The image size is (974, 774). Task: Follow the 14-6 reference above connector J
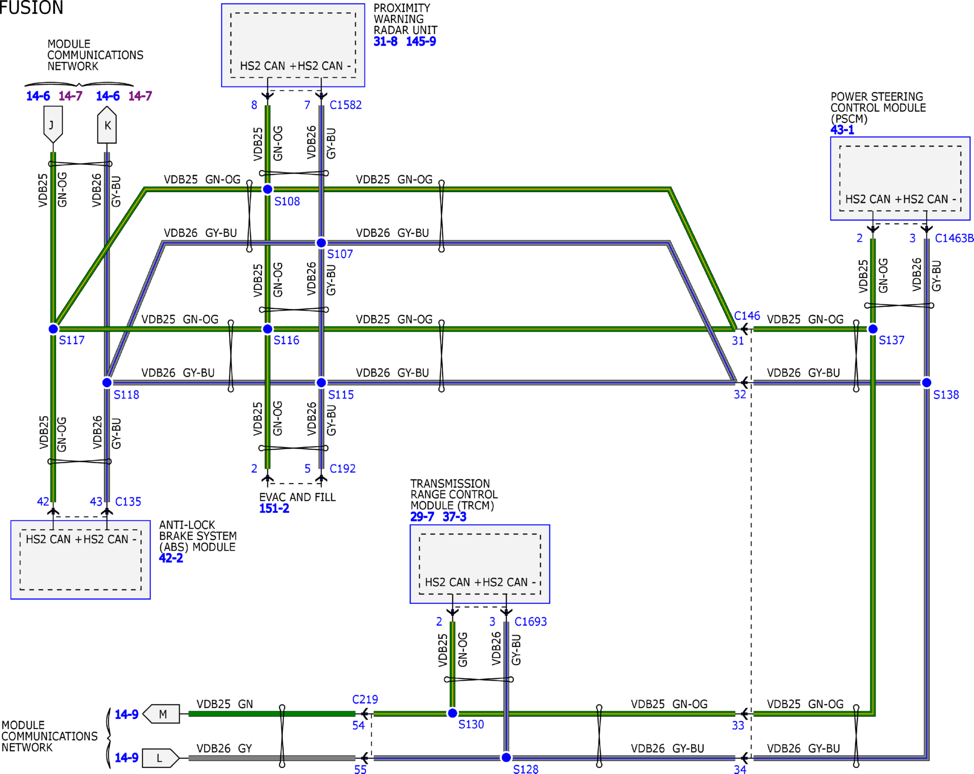point(38,96)
